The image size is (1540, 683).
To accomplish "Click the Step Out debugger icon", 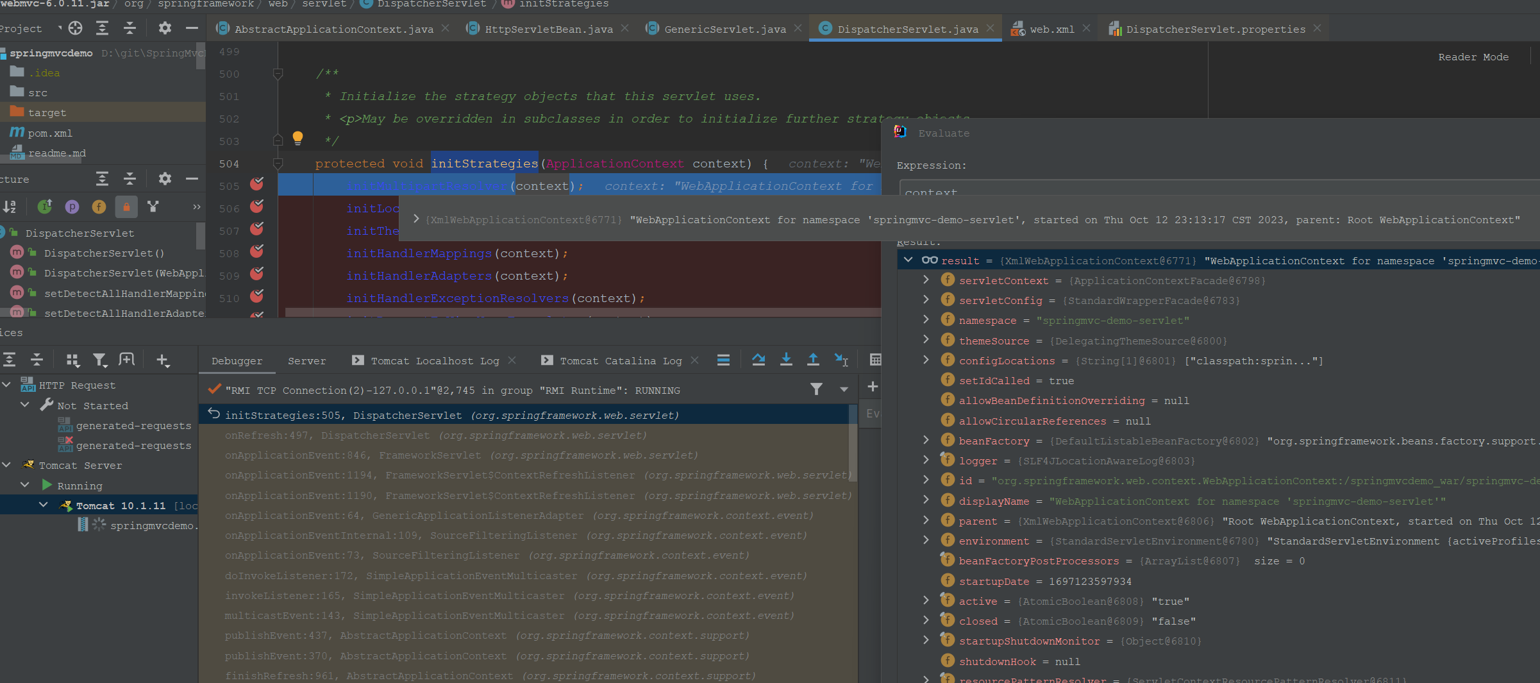I will pos(813,360).
